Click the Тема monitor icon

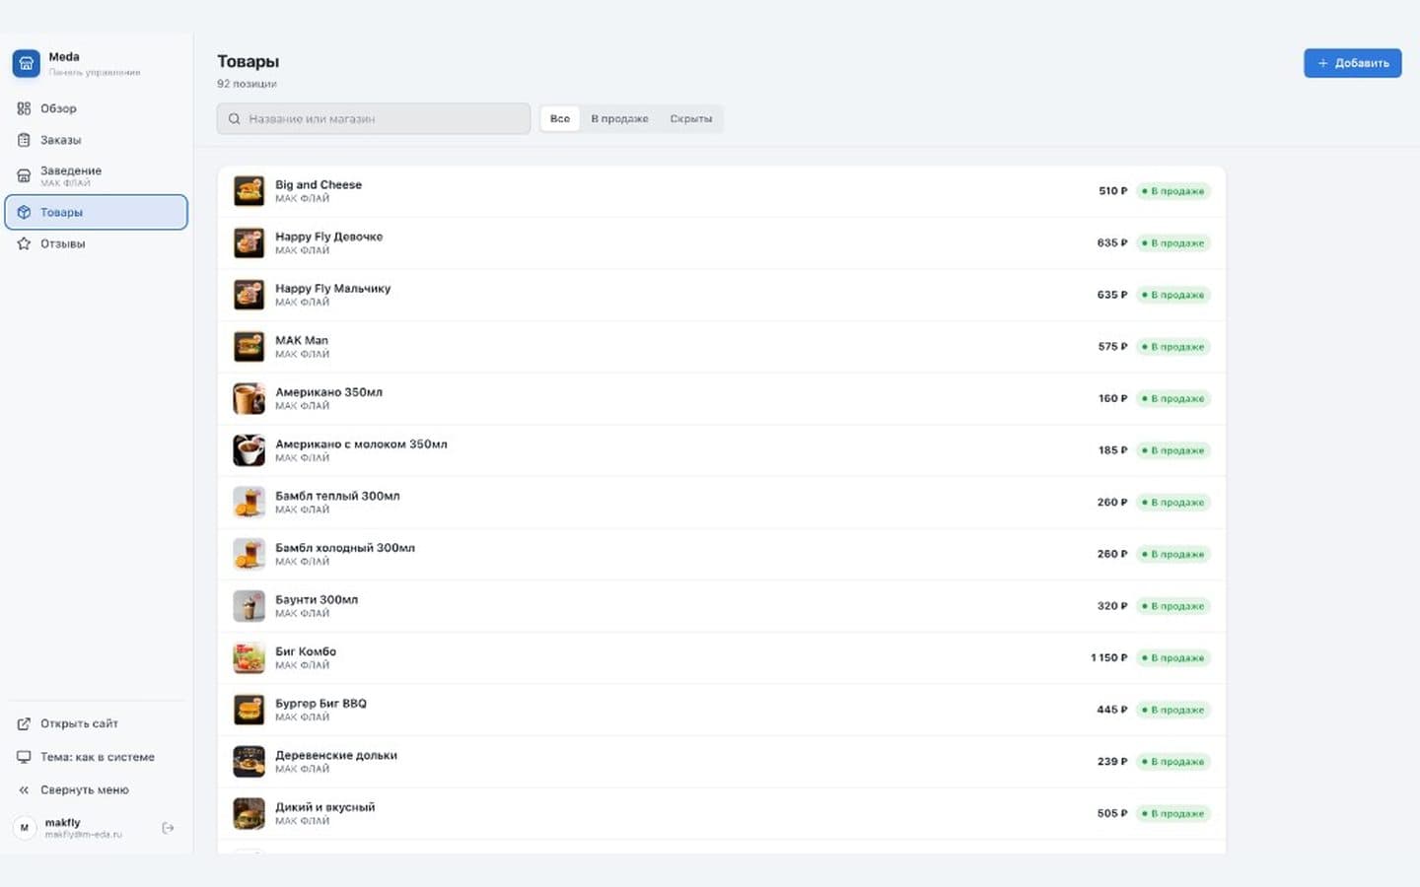pos(24,757)
